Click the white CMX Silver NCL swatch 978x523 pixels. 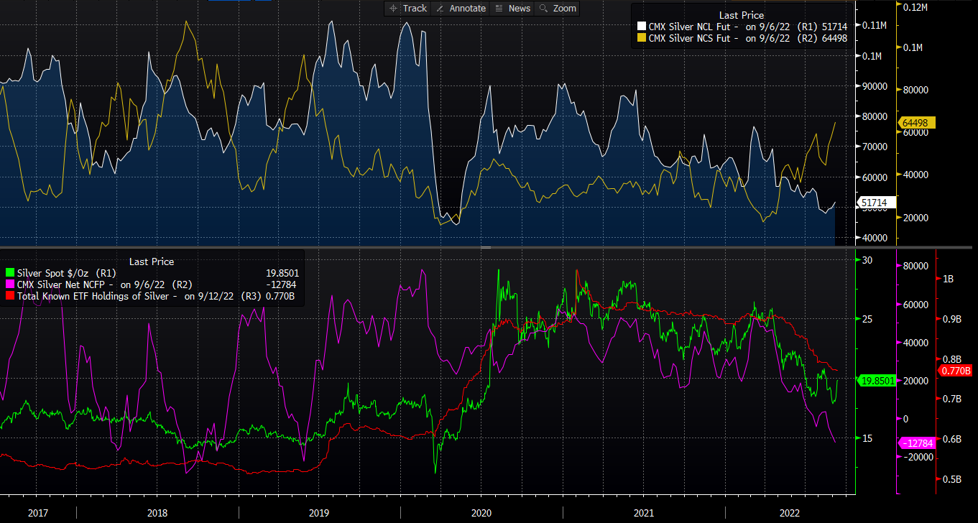(x=641, y=27)
